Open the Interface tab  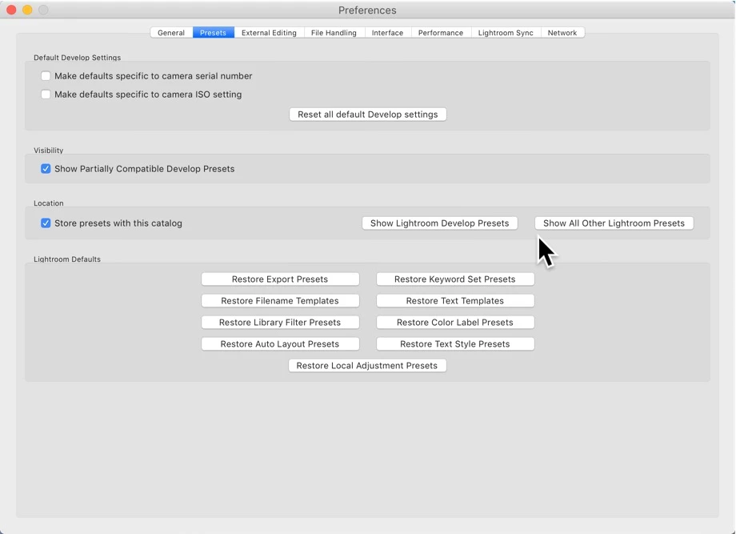pyautogui.click(x=387, y=33)
